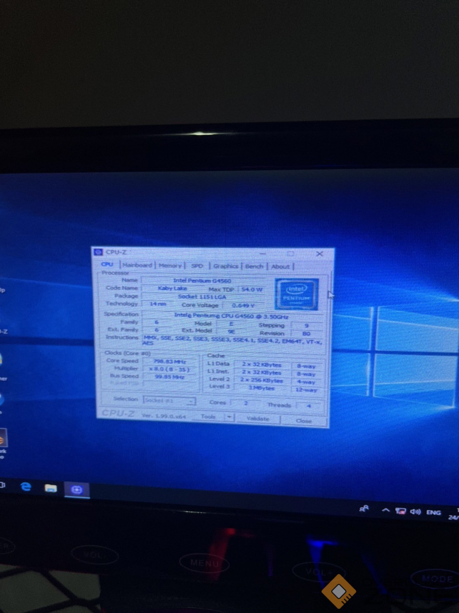The image size is (459, 613).
Task: Click the Level 3 12-way value
Action: (306, 390)
